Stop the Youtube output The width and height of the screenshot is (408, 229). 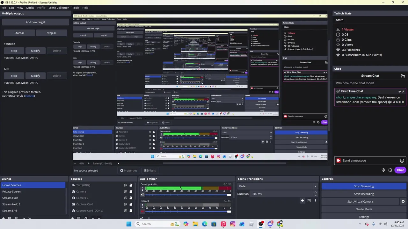14,51
